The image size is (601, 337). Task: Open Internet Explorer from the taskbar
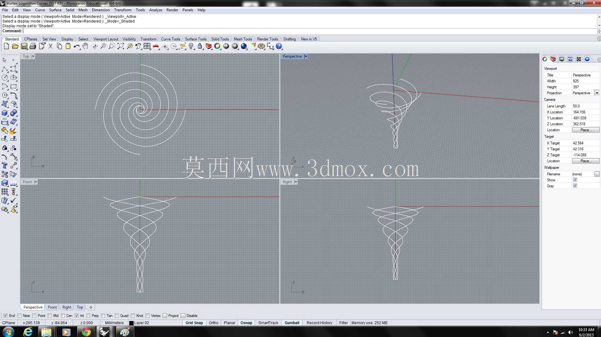[x=28, y=332]
